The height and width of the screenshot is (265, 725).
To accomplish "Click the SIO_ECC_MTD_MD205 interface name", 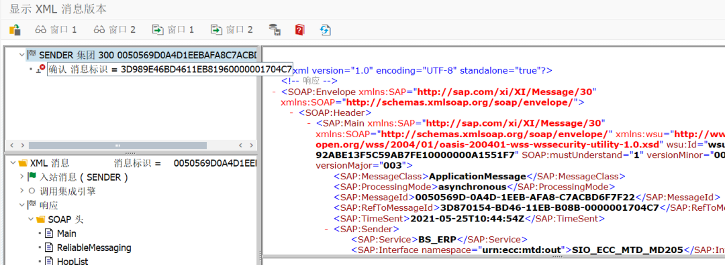I will (628, 250).
